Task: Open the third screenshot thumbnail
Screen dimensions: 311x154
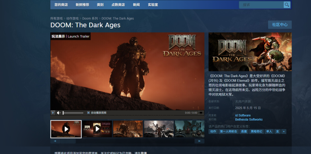Action: coord(128,129)
